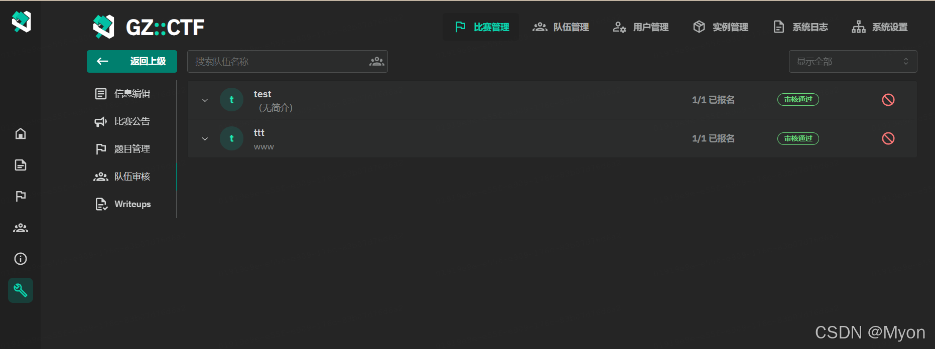
Task: Open 比赛公告 in side menu
Action: click(x=131, y=121)
